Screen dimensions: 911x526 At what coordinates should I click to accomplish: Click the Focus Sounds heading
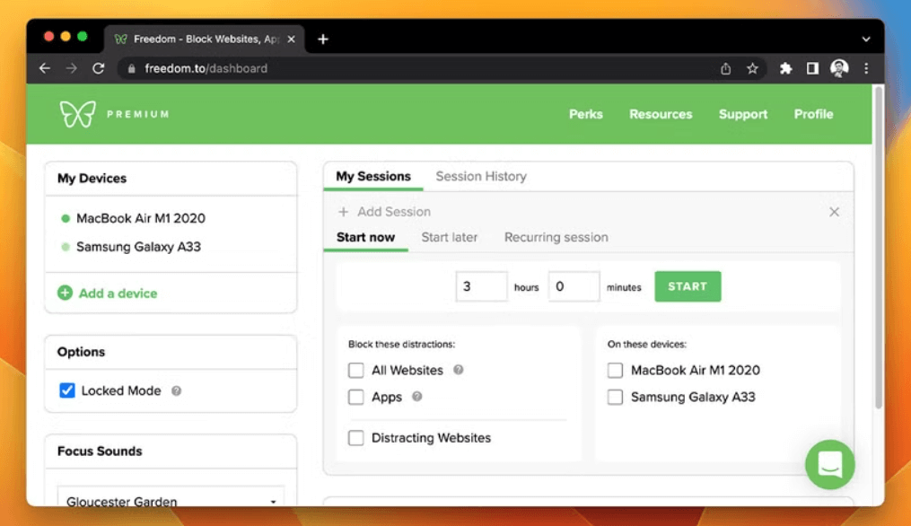[100, 451]
